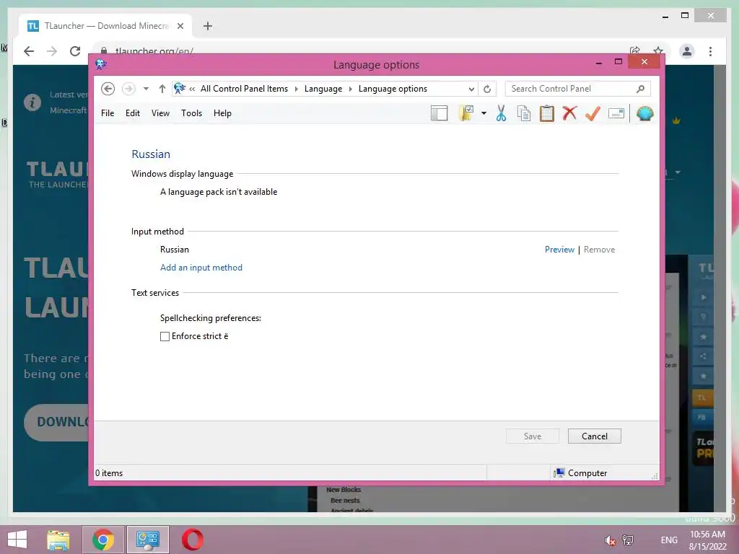The height and width of the screenshot is (554, 739).
Task: Click the forward arrow in Language options
Action: pos(128,89)
